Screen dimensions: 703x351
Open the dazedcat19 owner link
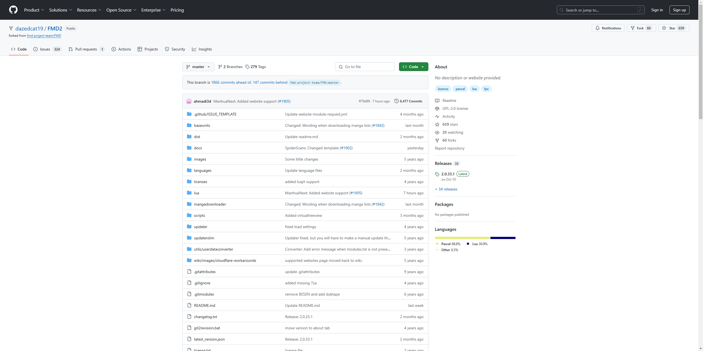(x=29, y=28)
